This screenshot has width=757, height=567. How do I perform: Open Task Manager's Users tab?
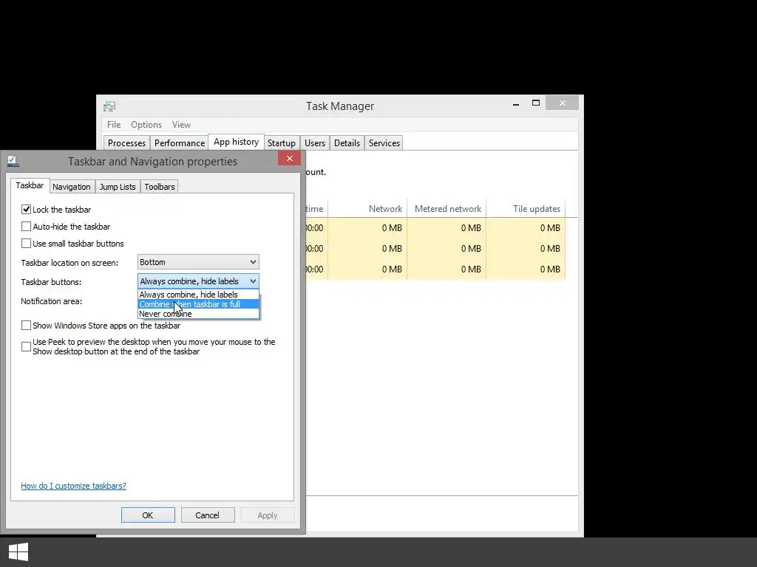point(315,143)
